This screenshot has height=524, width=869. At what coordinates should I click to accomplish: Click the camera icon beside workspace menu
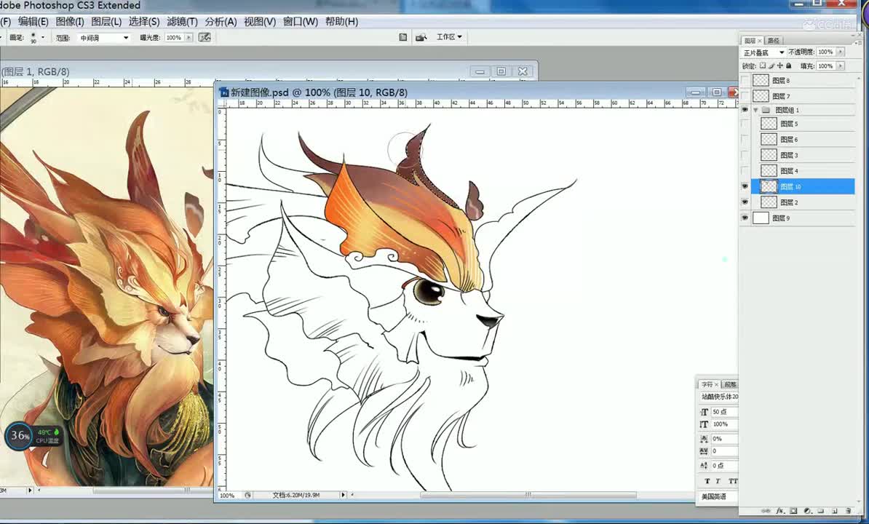coord(421,37)
